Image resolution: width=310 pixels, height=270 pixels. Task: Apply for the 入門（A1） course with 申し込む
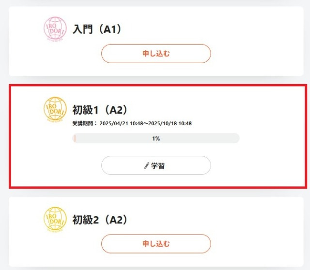coord(156,53)
